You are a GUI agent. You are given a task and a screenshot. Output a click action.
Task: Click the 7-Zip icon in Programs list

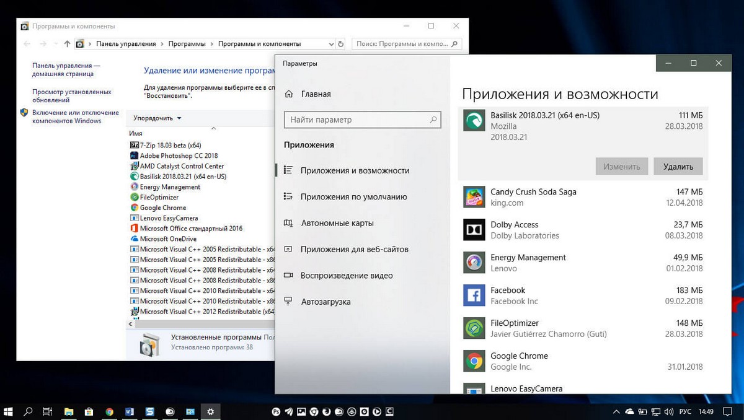[x=134, y=145]
